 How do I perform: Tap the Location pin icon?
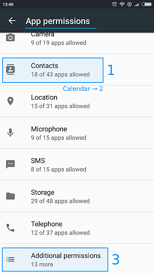10,101
